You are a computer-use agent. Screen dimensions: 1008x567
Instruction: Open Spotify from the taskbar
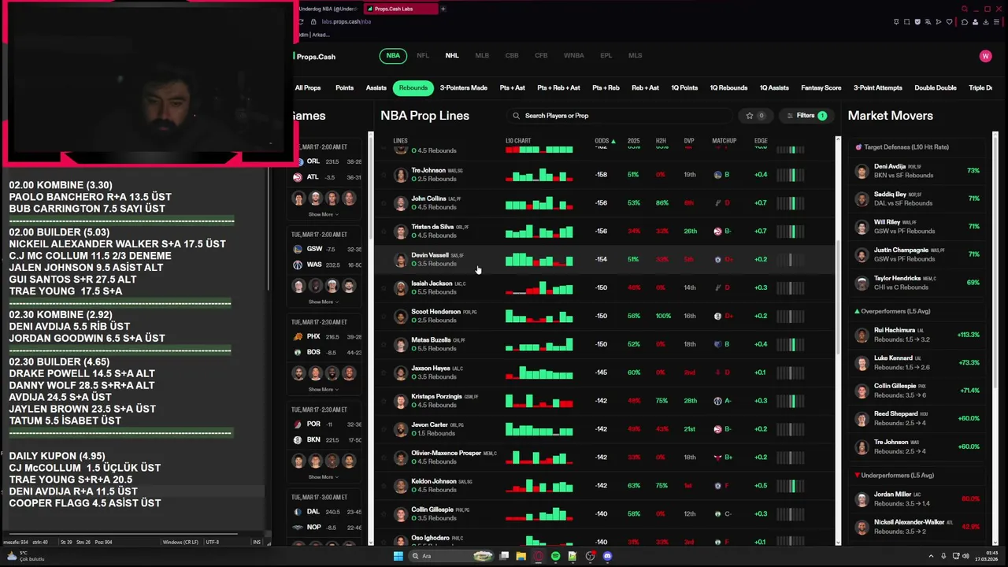pyautogui.click(x=555, y=556)
